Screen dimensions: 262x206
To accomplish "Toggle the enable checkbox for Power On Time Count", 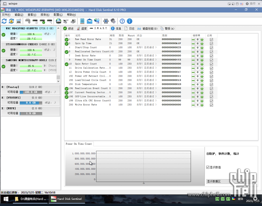I will pyautogui.click(x=211, y=60).
